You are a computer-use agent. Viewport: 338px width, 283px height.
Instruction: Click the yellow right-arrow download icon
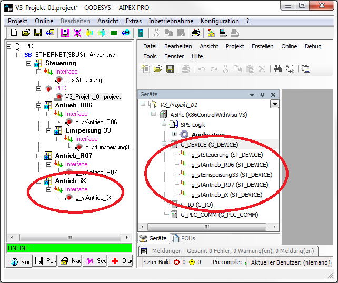(102, 33)
